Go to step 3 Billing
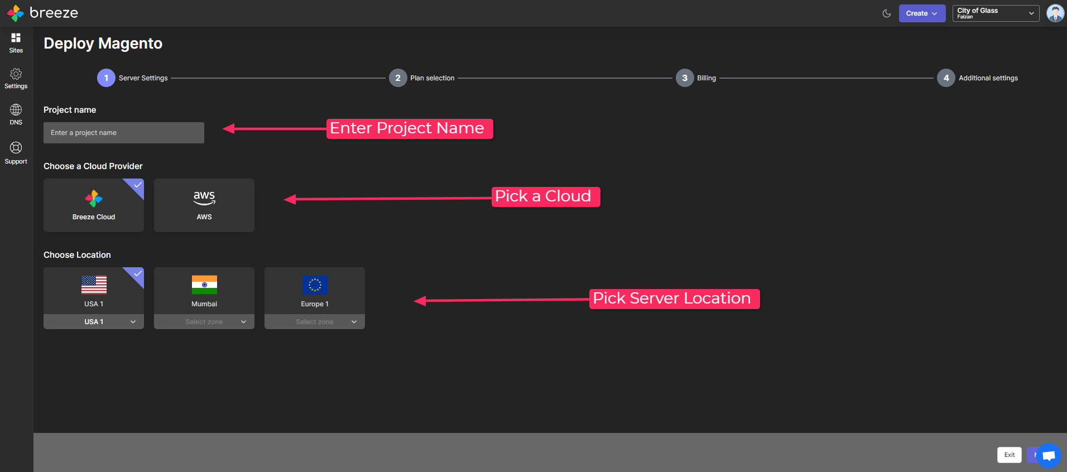 coord(696,78)
